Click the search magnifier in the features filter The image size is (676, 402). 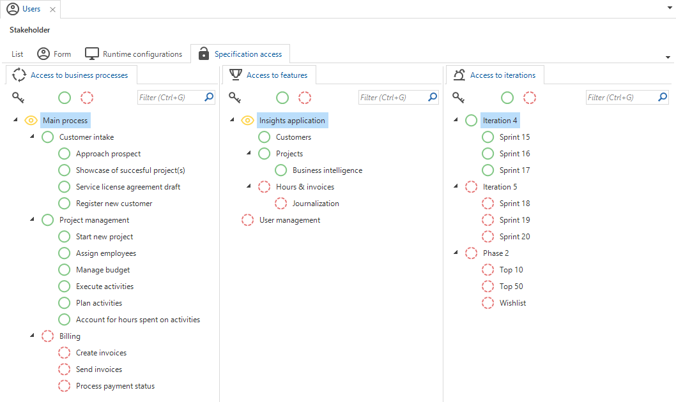433,98
